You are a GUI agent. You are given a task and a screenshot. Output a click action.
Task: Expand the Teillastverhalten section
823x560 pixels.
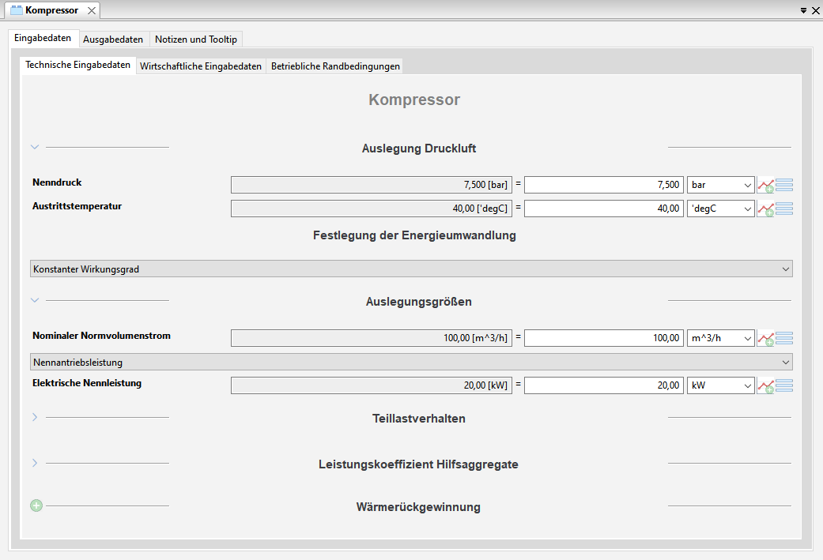point(35,417)
